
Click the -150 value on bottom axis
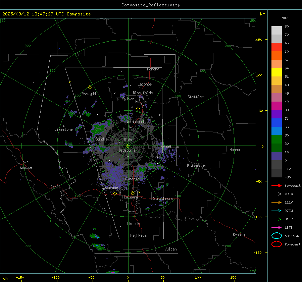pos(20,277)
